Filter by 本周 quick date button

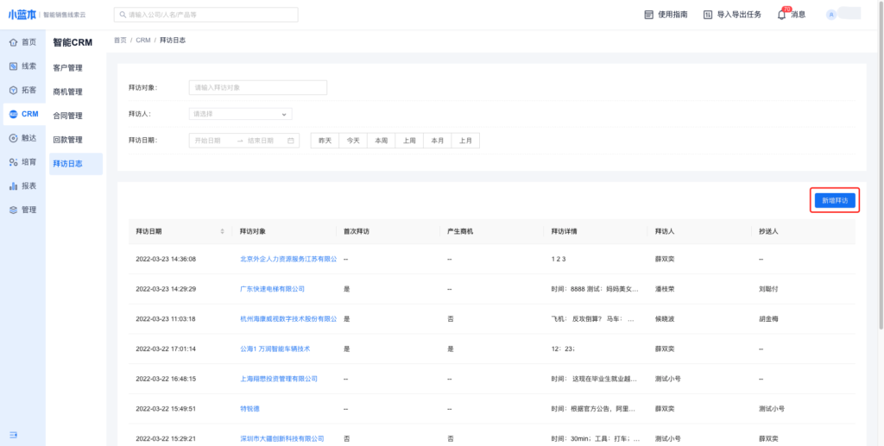point(381,141)
